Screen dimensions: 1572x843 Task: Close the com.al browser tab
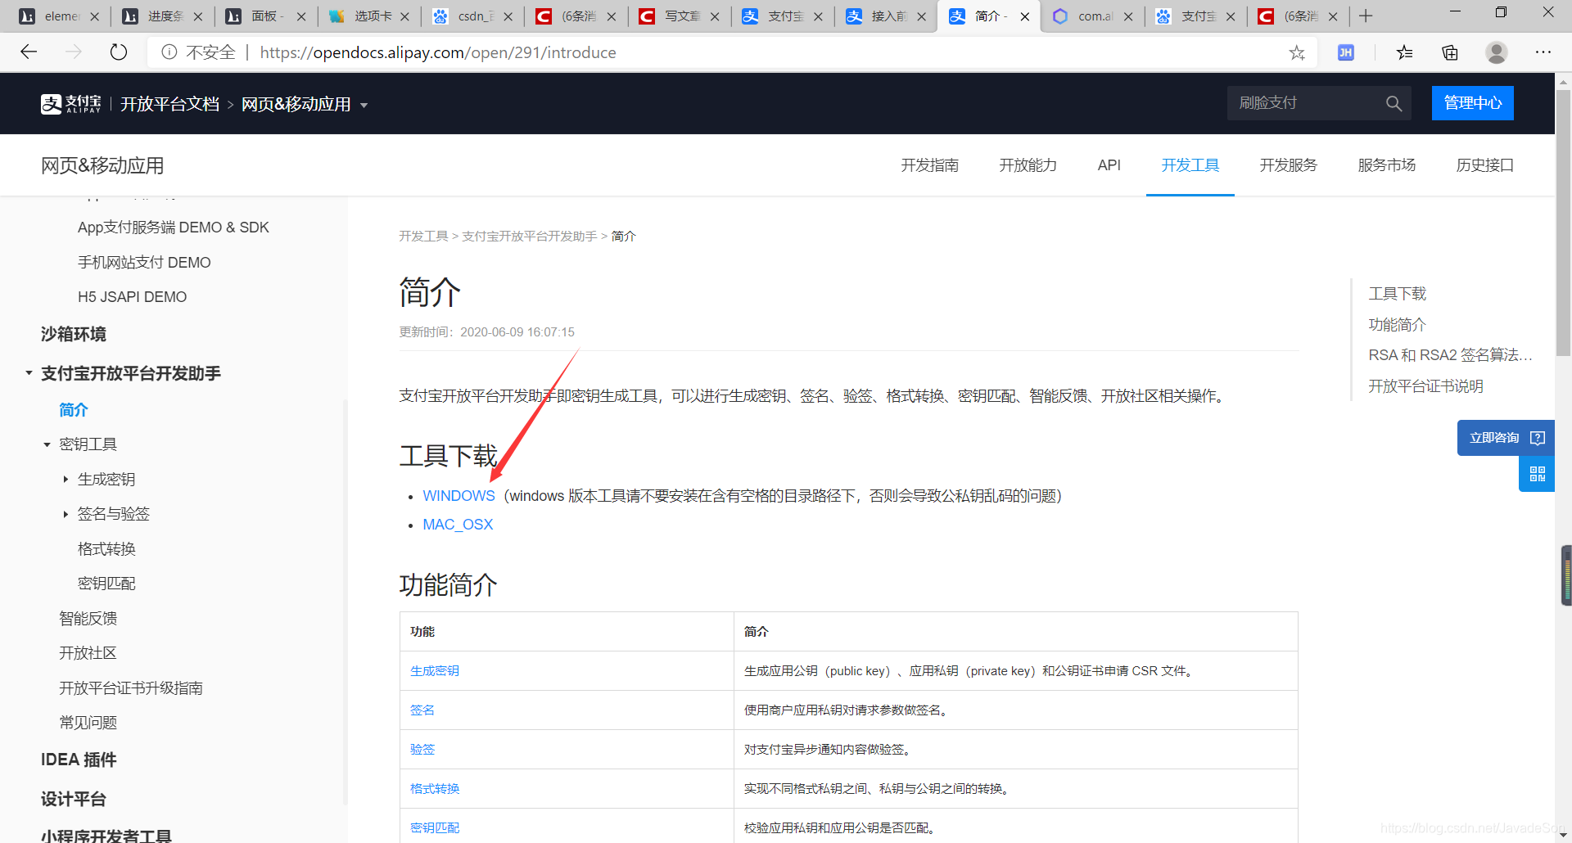tap(1128, 16)
